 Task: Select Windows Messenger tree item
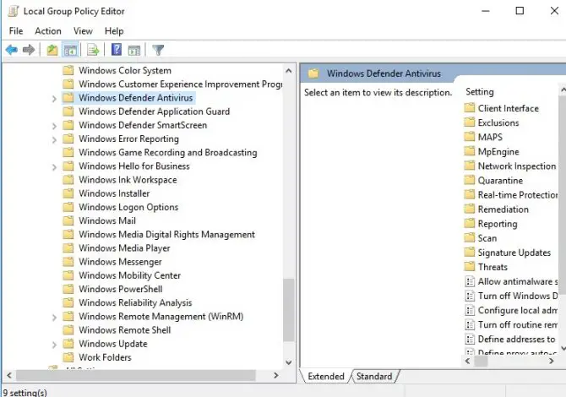[120, 262]
